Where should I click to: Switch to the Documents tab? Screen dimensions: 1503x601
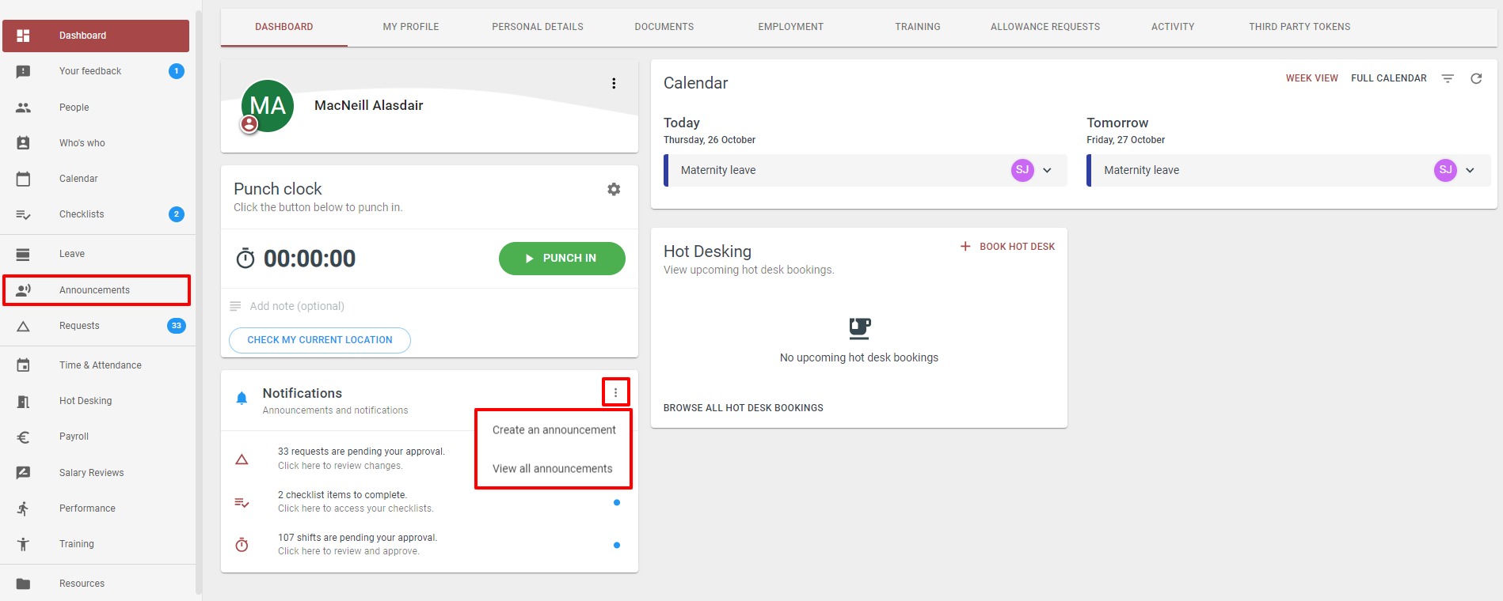click(x=664, y=27)
